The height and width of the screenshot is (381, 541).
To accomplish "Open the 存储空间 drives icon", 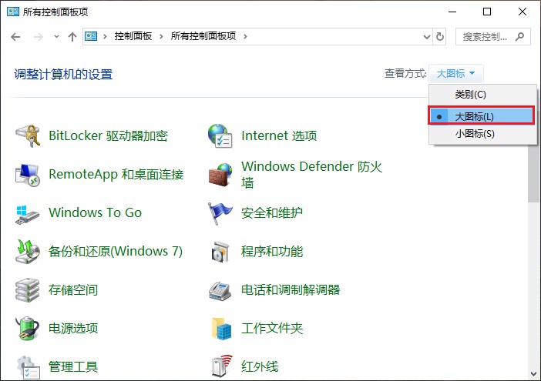I will pyautogui.click(x=27, y=290).
